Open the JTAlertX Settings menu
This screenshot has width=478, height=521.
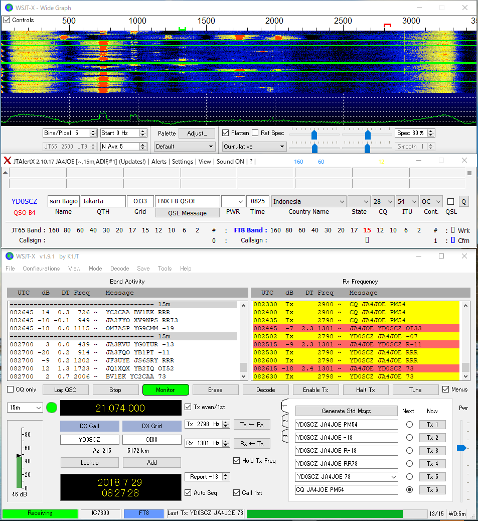[182, 162]
